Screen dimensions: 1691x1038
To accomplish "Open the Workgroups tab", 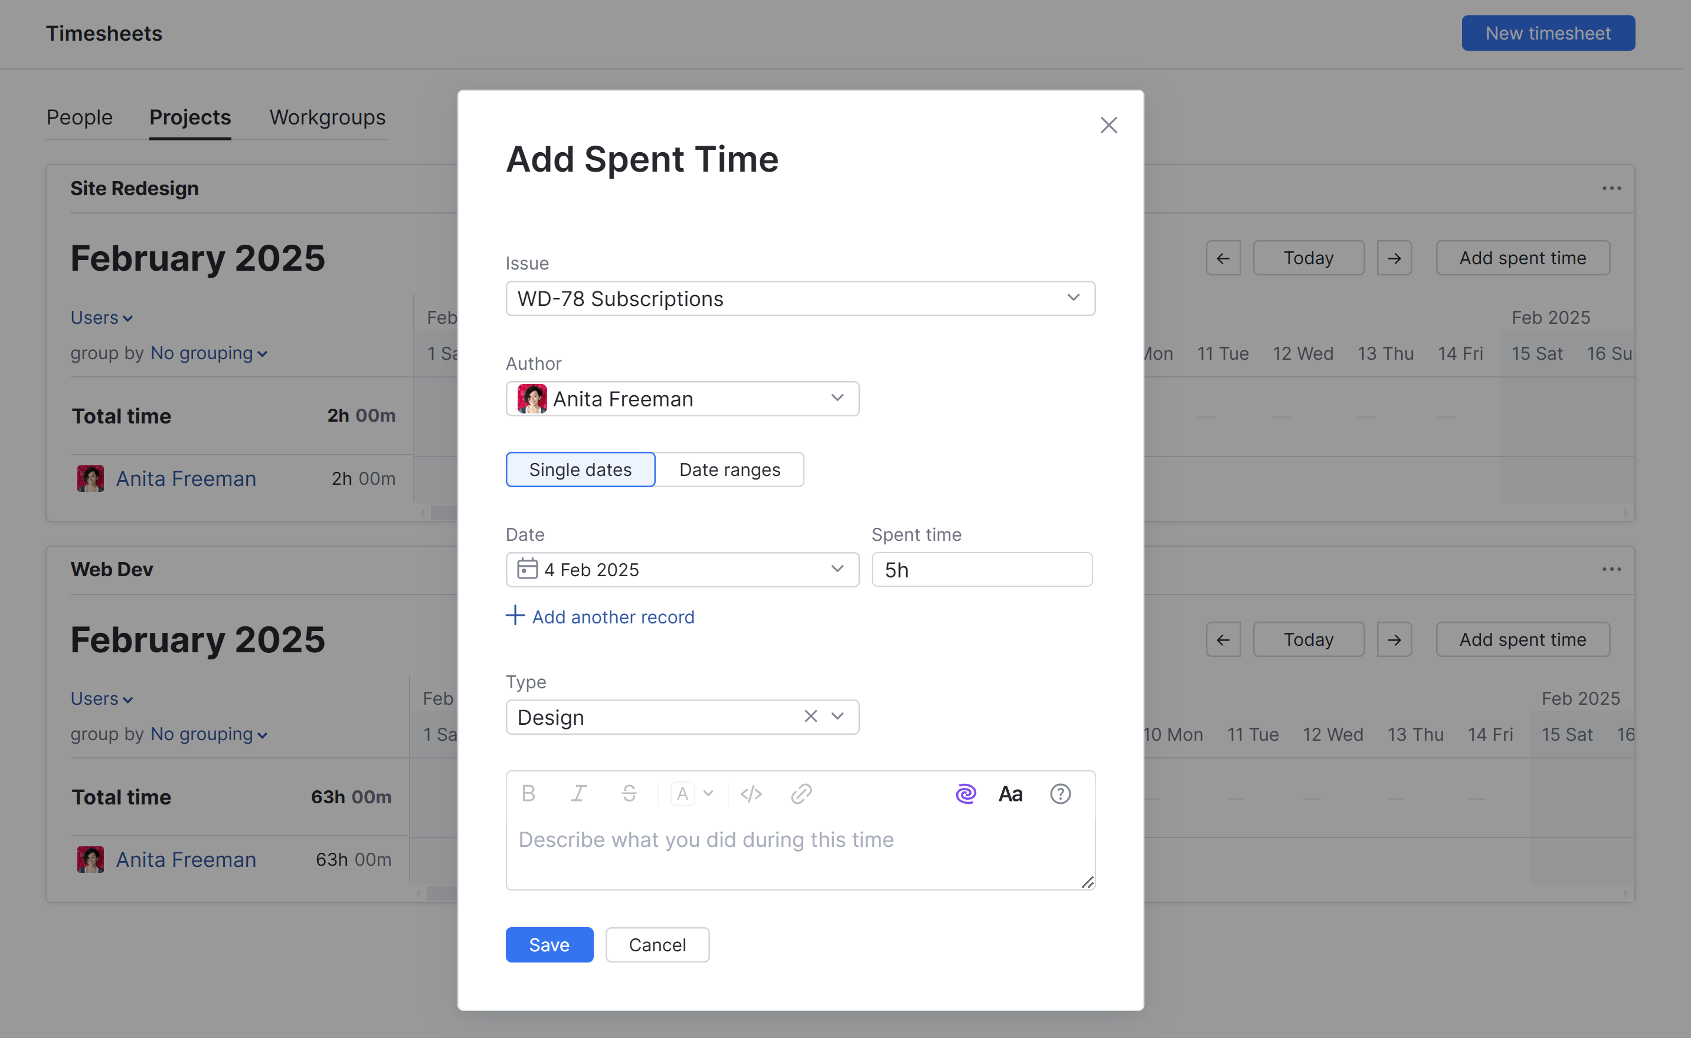I will click(x=327, y=117).
